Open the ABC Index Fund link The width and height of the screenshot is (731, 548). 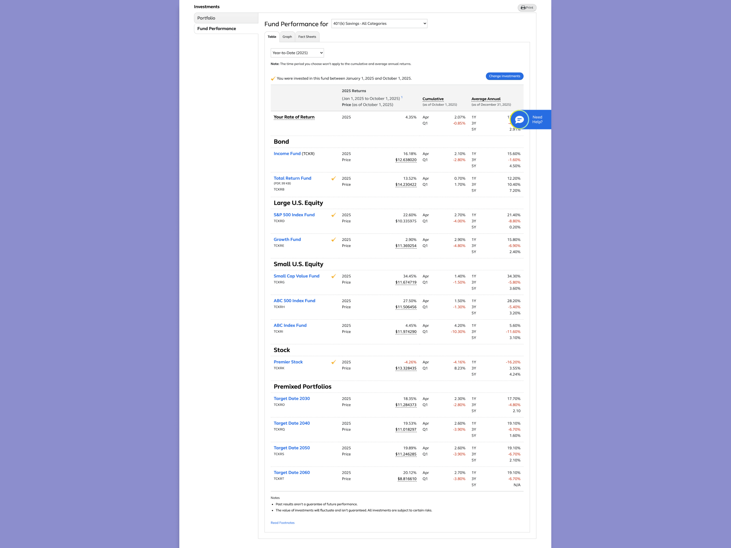point(290,325)
